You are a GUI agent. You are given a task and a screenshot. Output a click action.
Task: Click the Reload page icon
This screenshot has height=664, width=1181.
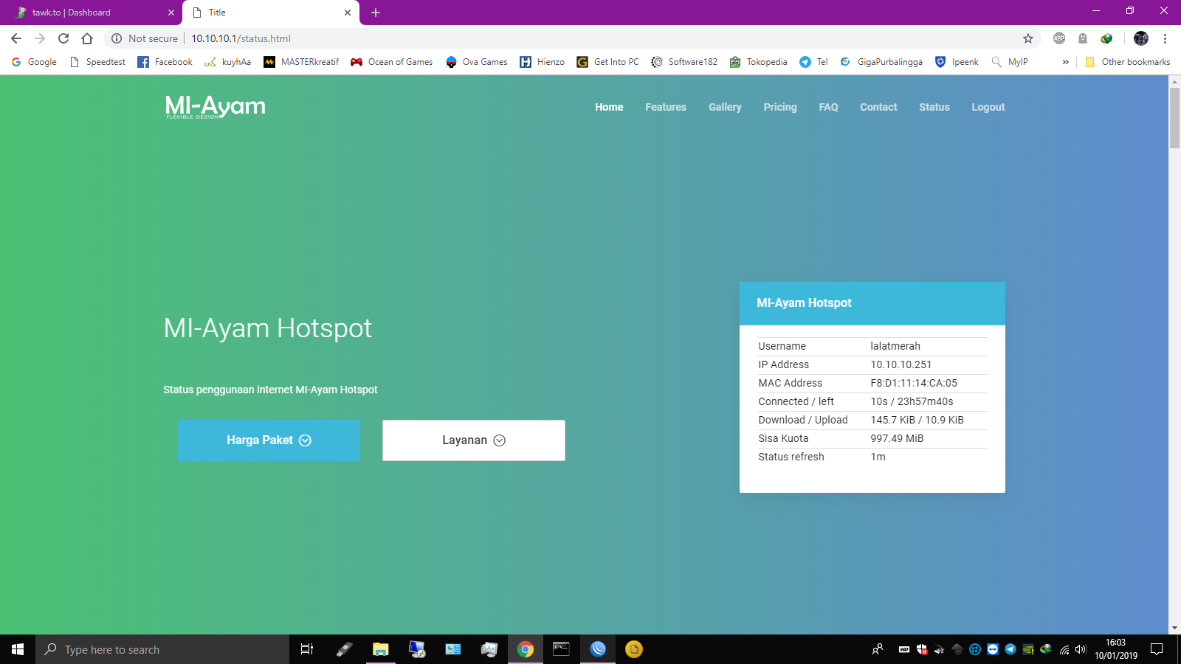[x=62, y=38]
